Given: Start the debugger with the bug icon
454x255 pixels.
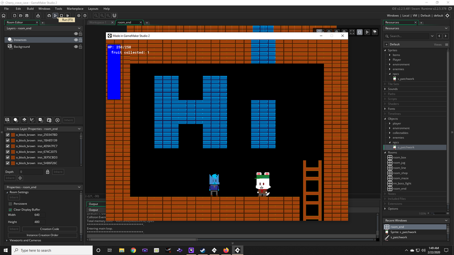Looking at the screenshot, I should pyautogui.click(x=49, y=16).
